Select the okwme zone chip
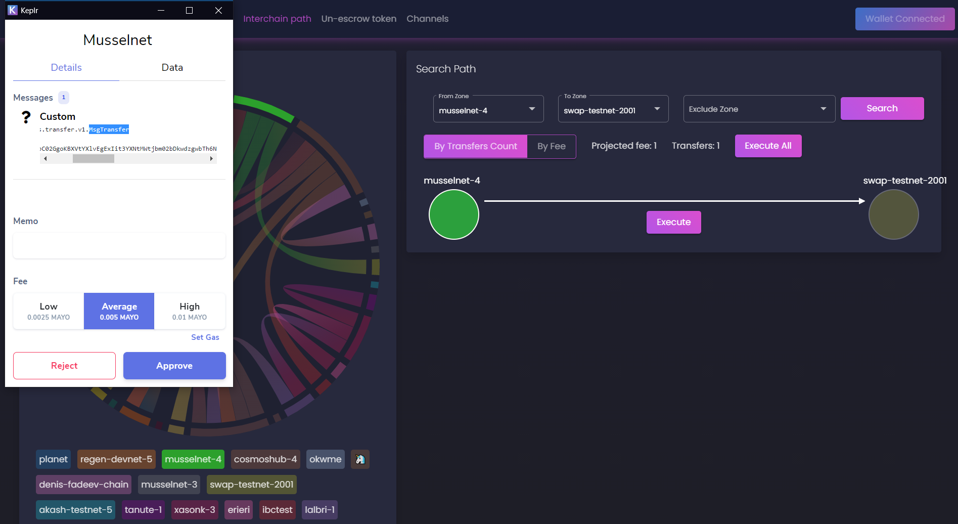Viewport: 958px width, 524px height. (x=326, y=459)
